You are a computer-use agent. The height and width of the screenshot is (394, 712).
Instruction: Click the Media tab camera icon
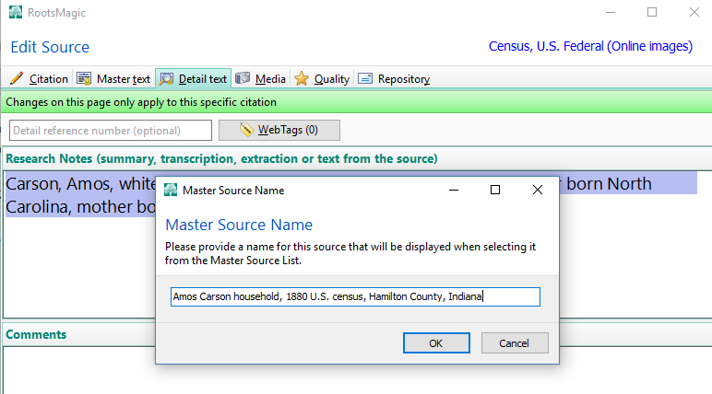(243, 78)
